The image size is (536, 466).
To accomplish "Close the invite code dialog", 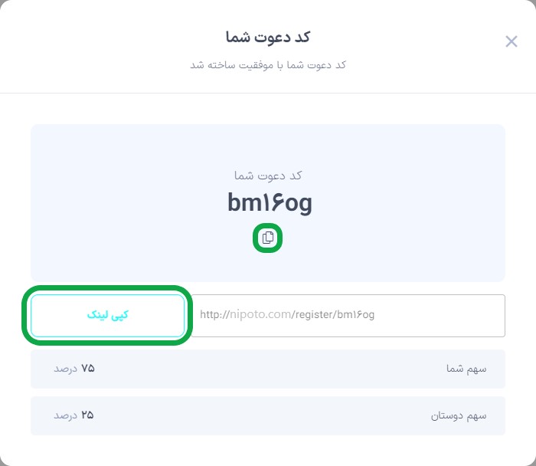I will pos(511,41).
